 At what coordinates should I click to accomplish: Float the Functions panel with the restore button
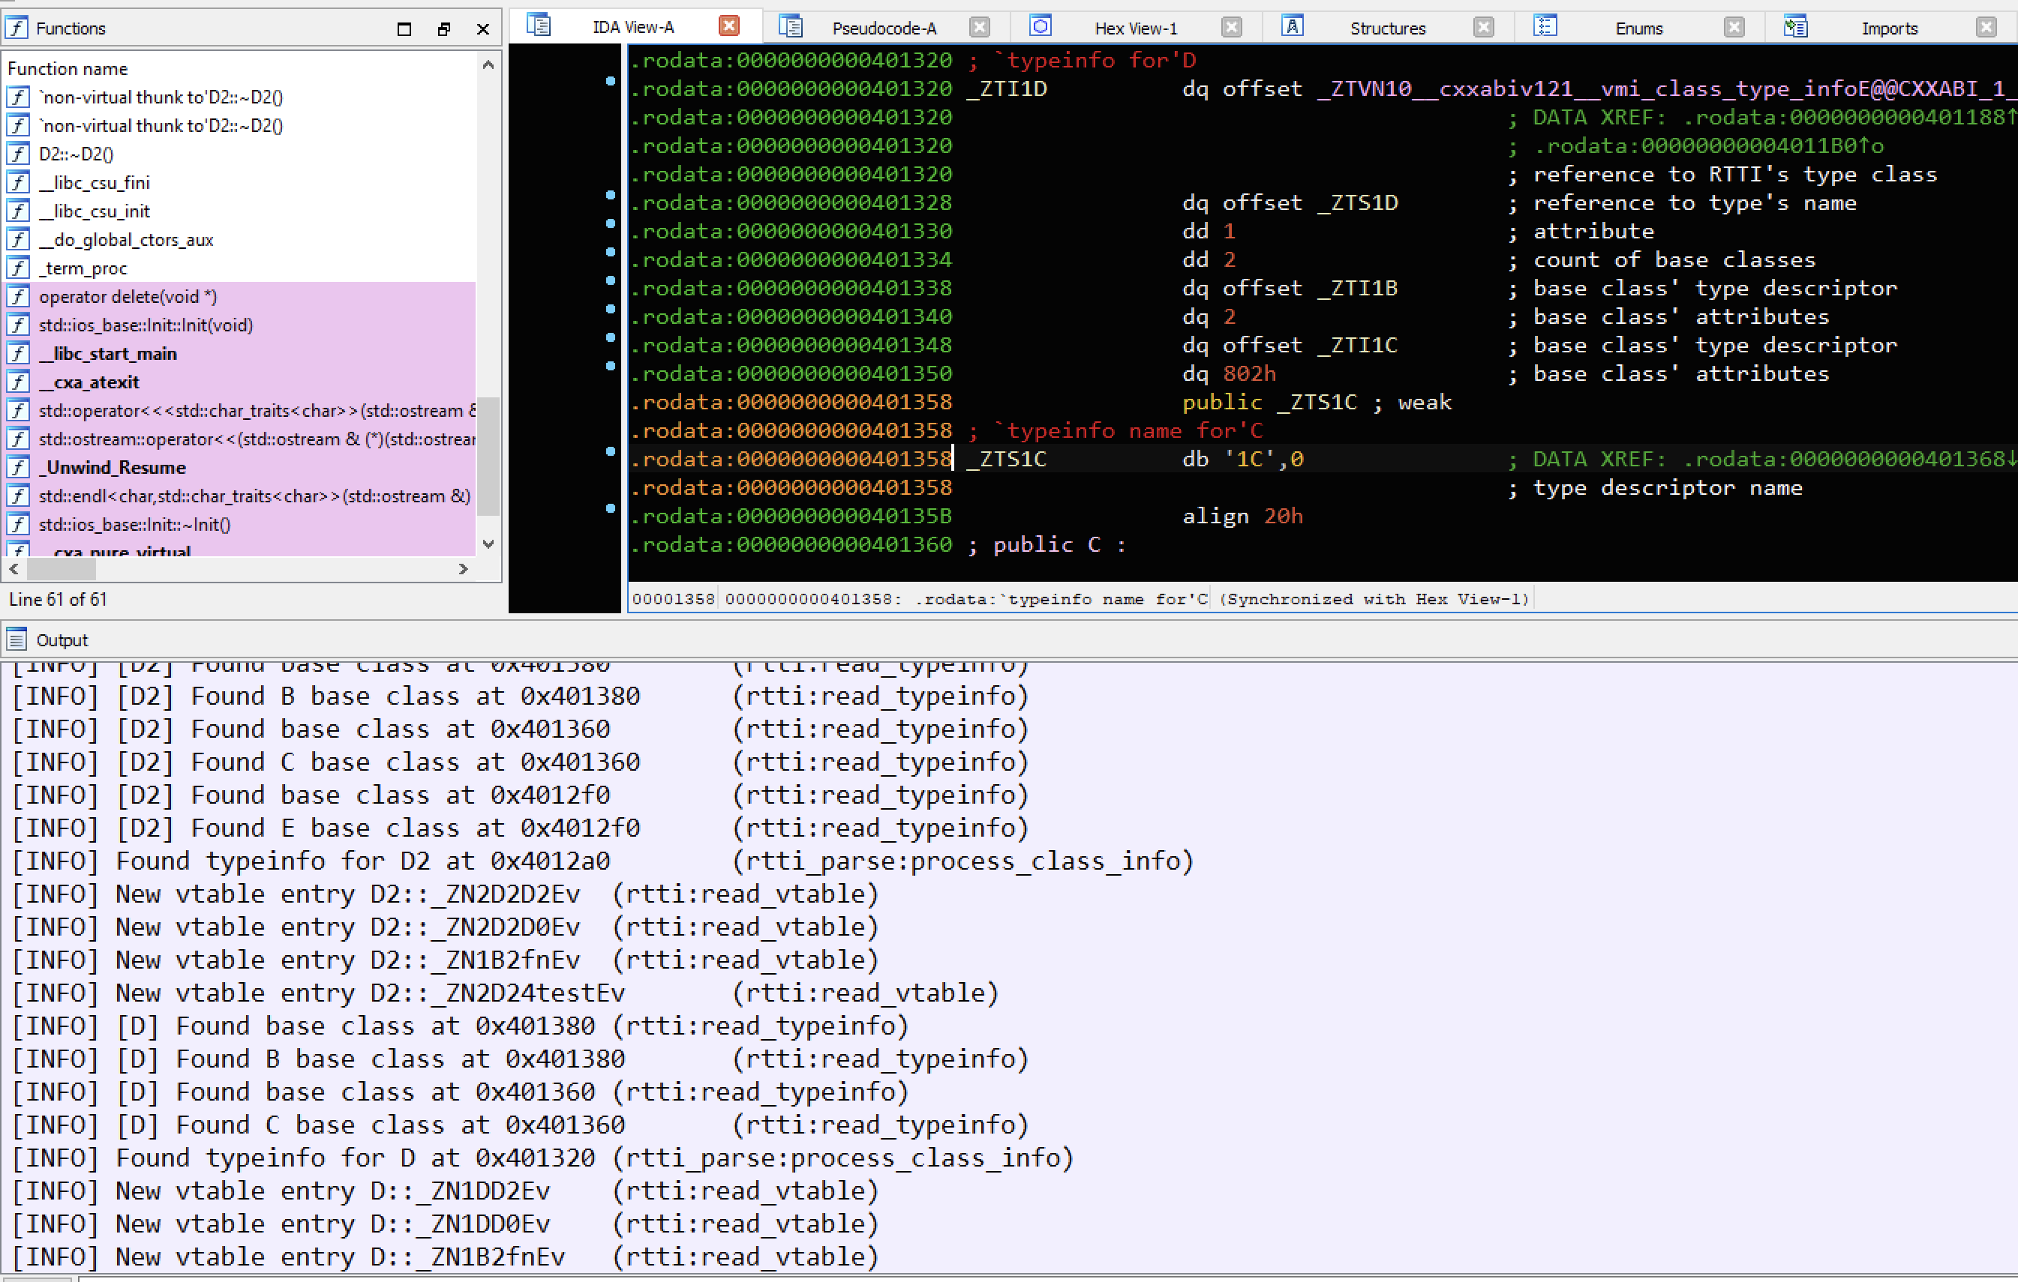pyautogui.click(x=443, y=29)
